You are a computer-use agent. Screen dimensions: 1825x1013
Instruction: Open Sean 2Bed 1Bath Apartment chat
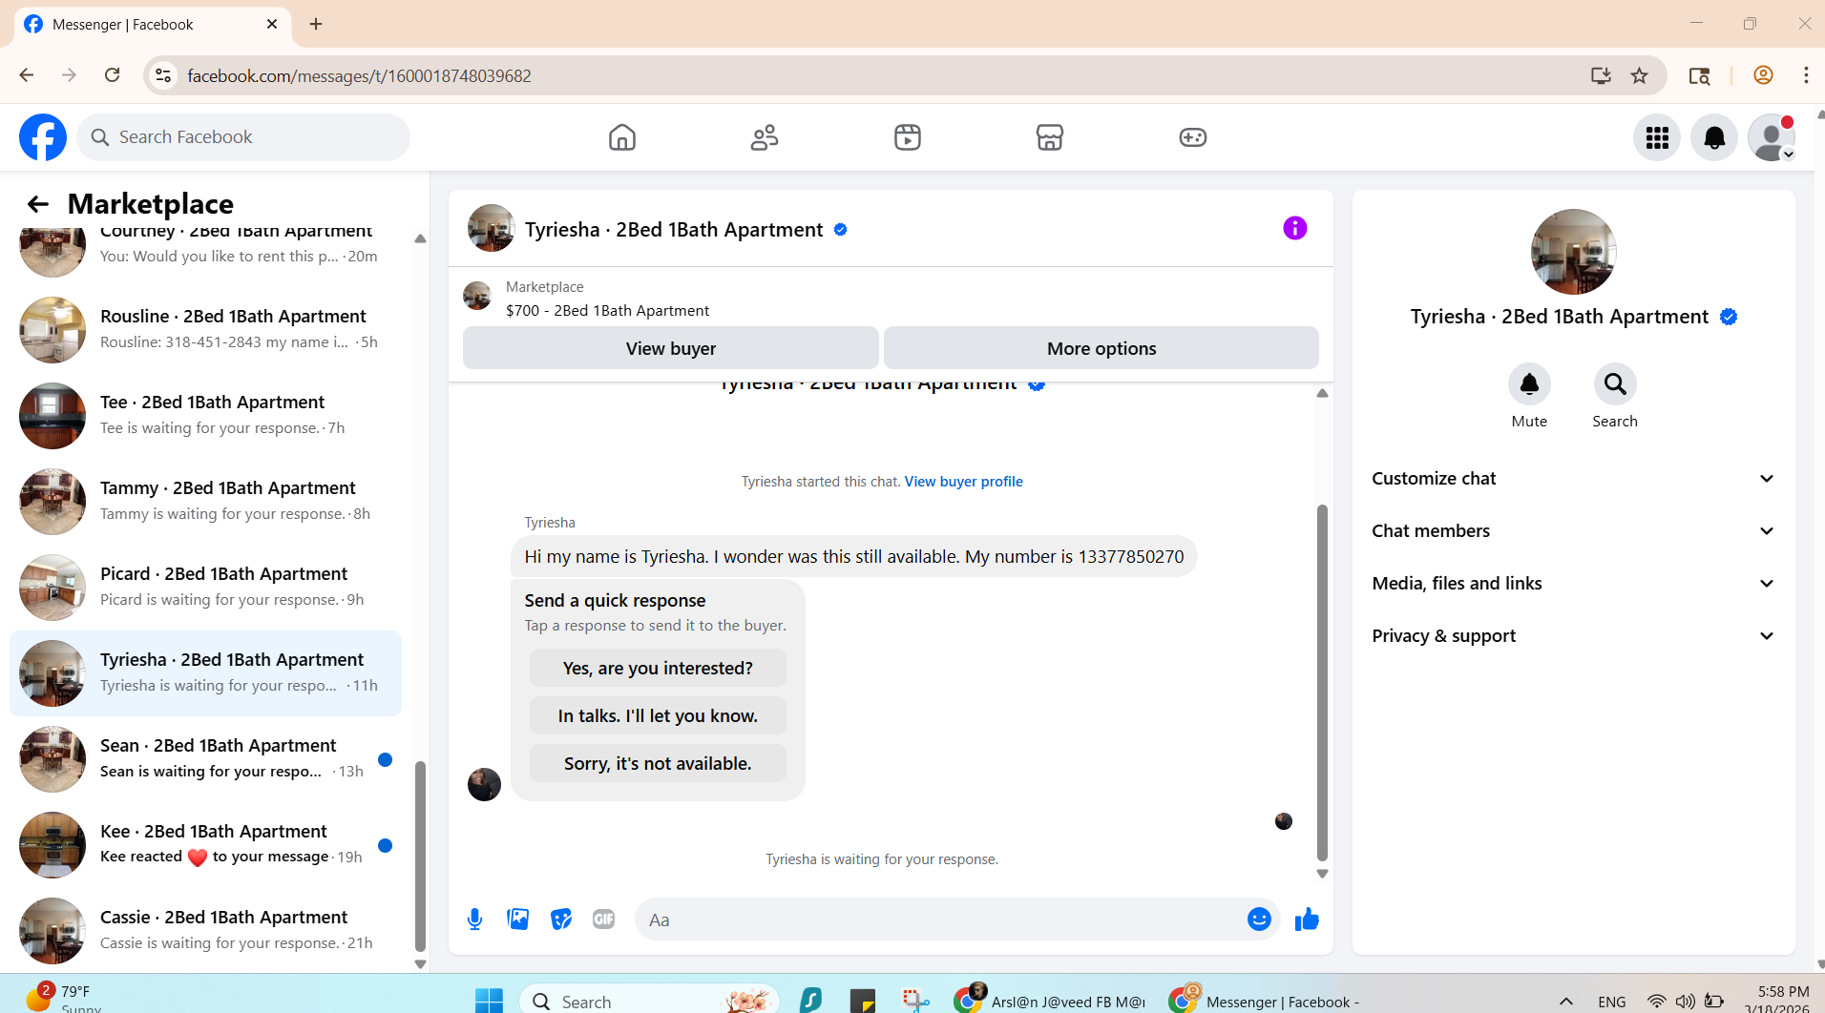point(205,759)
